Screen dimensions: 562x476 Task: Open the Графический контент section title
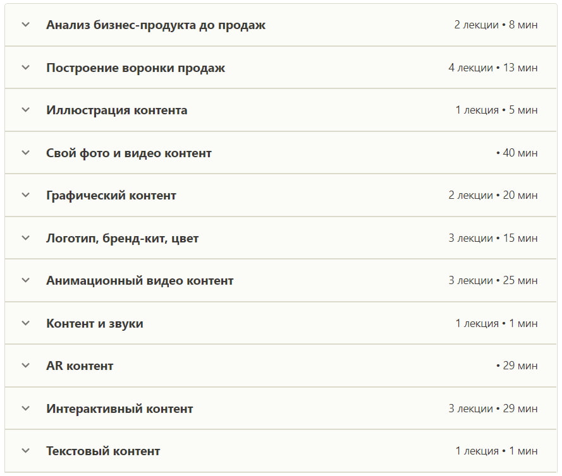click(111, 196)
